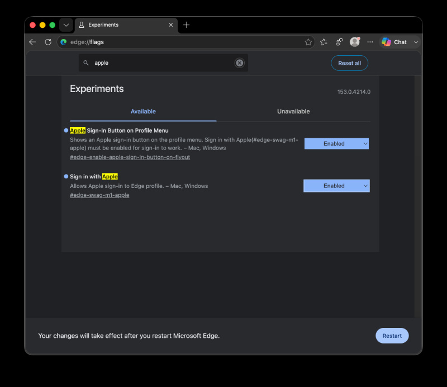Viewport: 447px width, 387px height.
Task: Expand the chevron beside Chat
Action: coord(416,42)
